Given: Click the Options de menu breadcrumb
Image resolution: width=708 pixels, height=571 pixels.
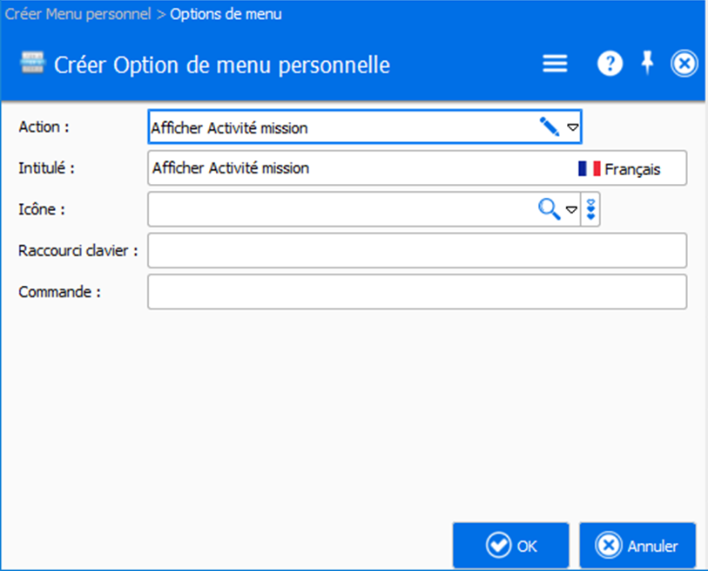Looking at the screenshot, I should 226,14.
